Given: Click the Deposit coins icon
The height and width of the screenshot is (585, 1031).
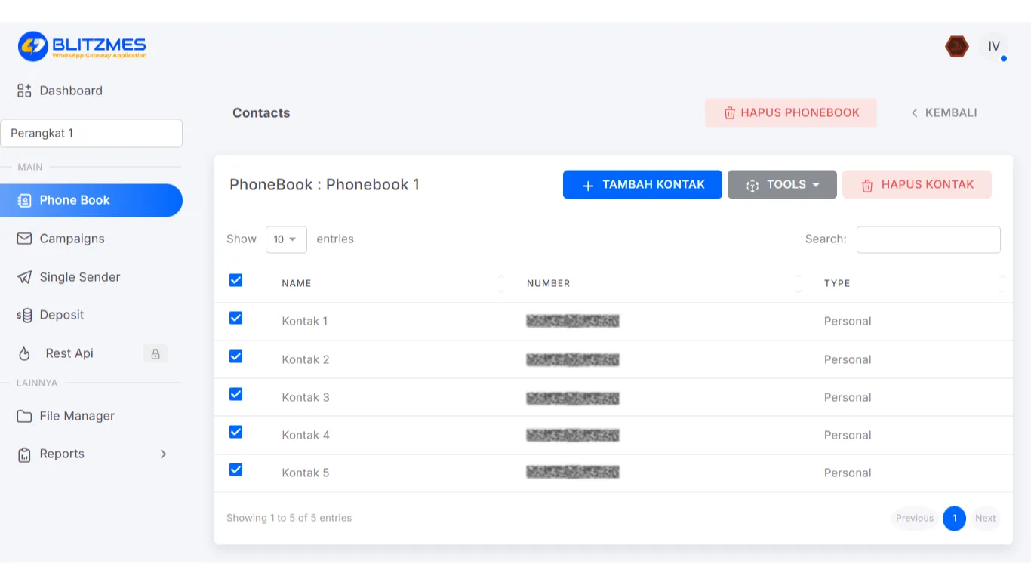Looking at the screenshot, I should pyautogui.click(x=24, y=315).
